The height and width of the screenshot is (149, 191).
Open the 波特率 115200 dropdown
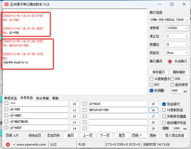click(x=177, y=28)
